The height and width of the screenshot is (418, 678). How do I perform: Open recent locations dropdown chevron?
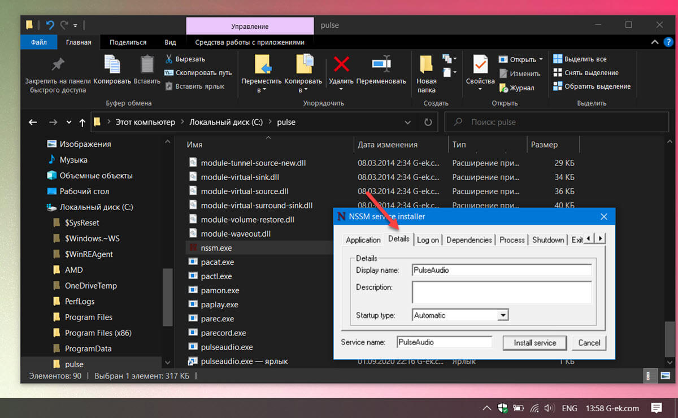coord(69,122)
